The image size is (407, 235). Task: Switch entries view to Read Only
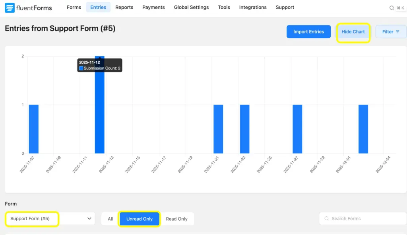tap(177, 218)
